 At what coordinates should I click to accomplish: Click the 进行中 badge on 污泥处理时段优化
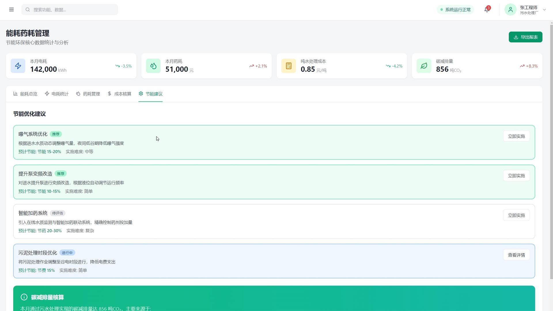pos(67,253)
